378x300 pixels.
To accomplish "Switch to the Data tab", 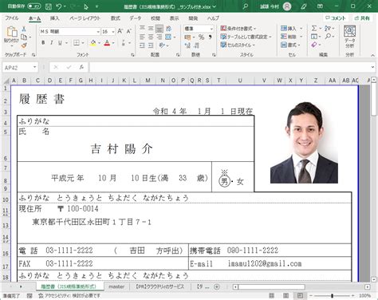I will [x=136, y=18].
